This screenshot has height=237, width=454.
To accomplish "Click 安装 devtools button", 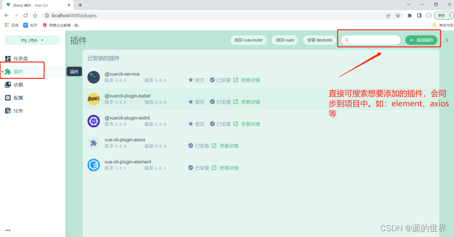I will click(320, 40).
